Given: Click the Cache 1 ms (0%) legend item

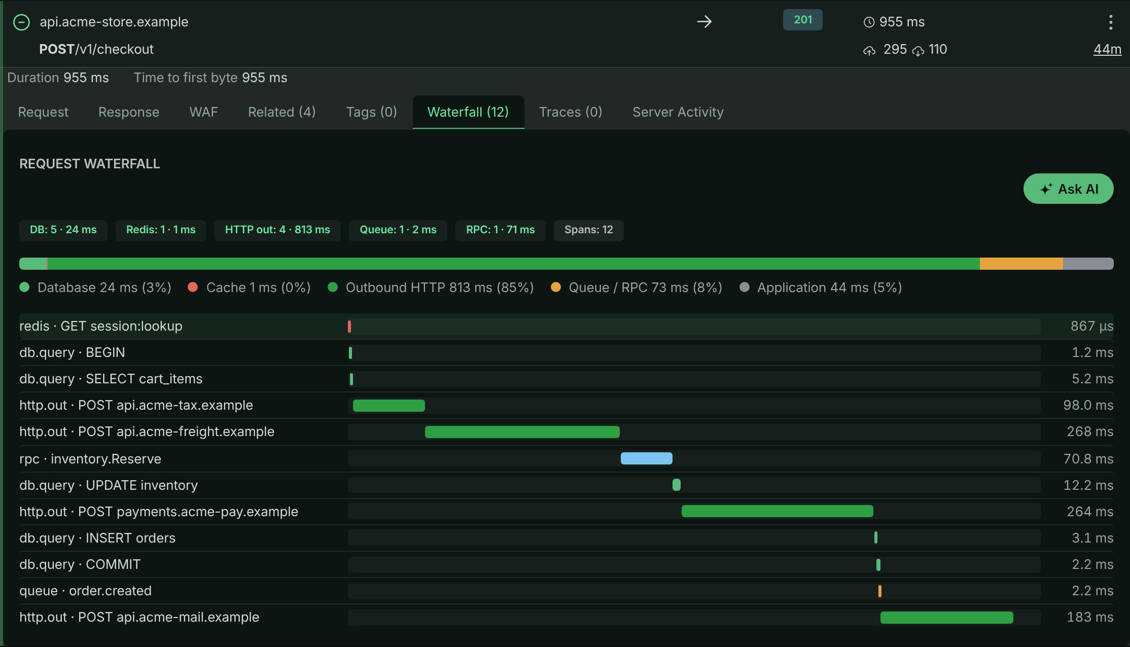Looking at the screenshot, I should pos(249,287).
